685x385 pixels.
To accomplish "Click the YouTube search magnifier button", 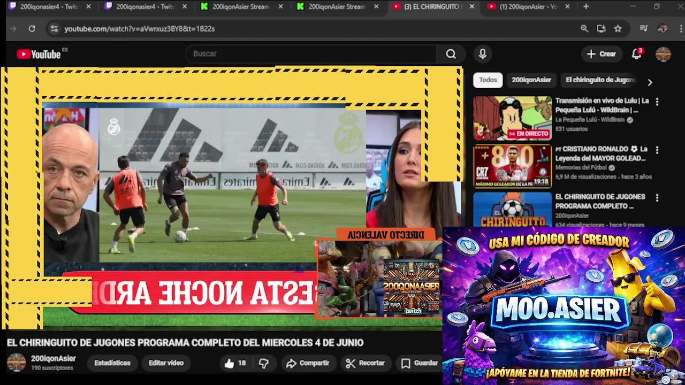I will tap(451, 53).
